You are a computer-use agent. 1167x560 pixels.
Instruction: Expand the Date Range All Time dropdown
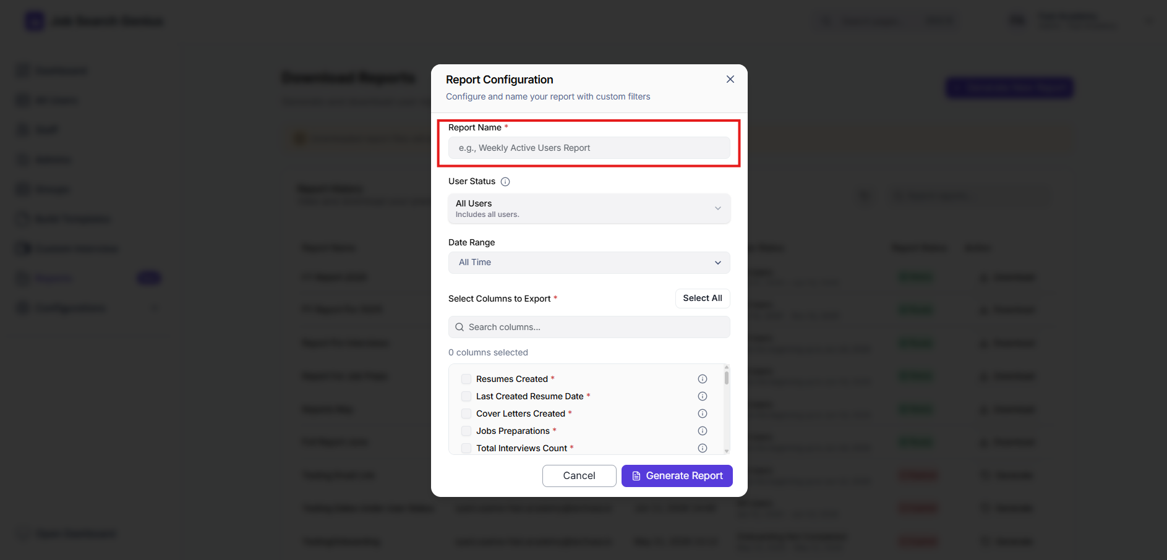tap(589, 263)
